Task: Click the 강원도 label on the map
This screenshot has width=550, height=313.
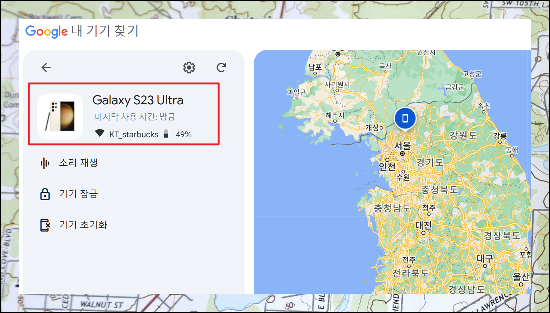Action: [464, 135]
